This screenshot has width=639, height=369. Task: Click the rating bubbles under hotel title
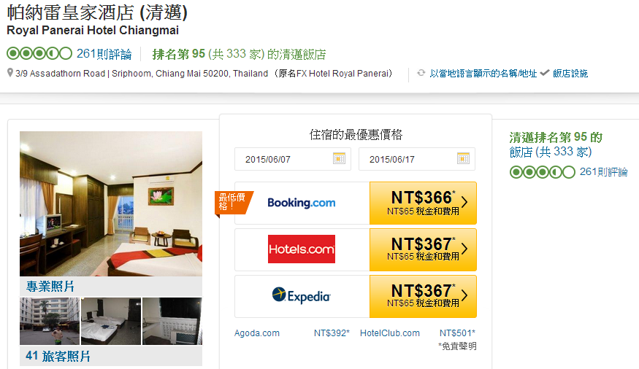coord(39,53)
